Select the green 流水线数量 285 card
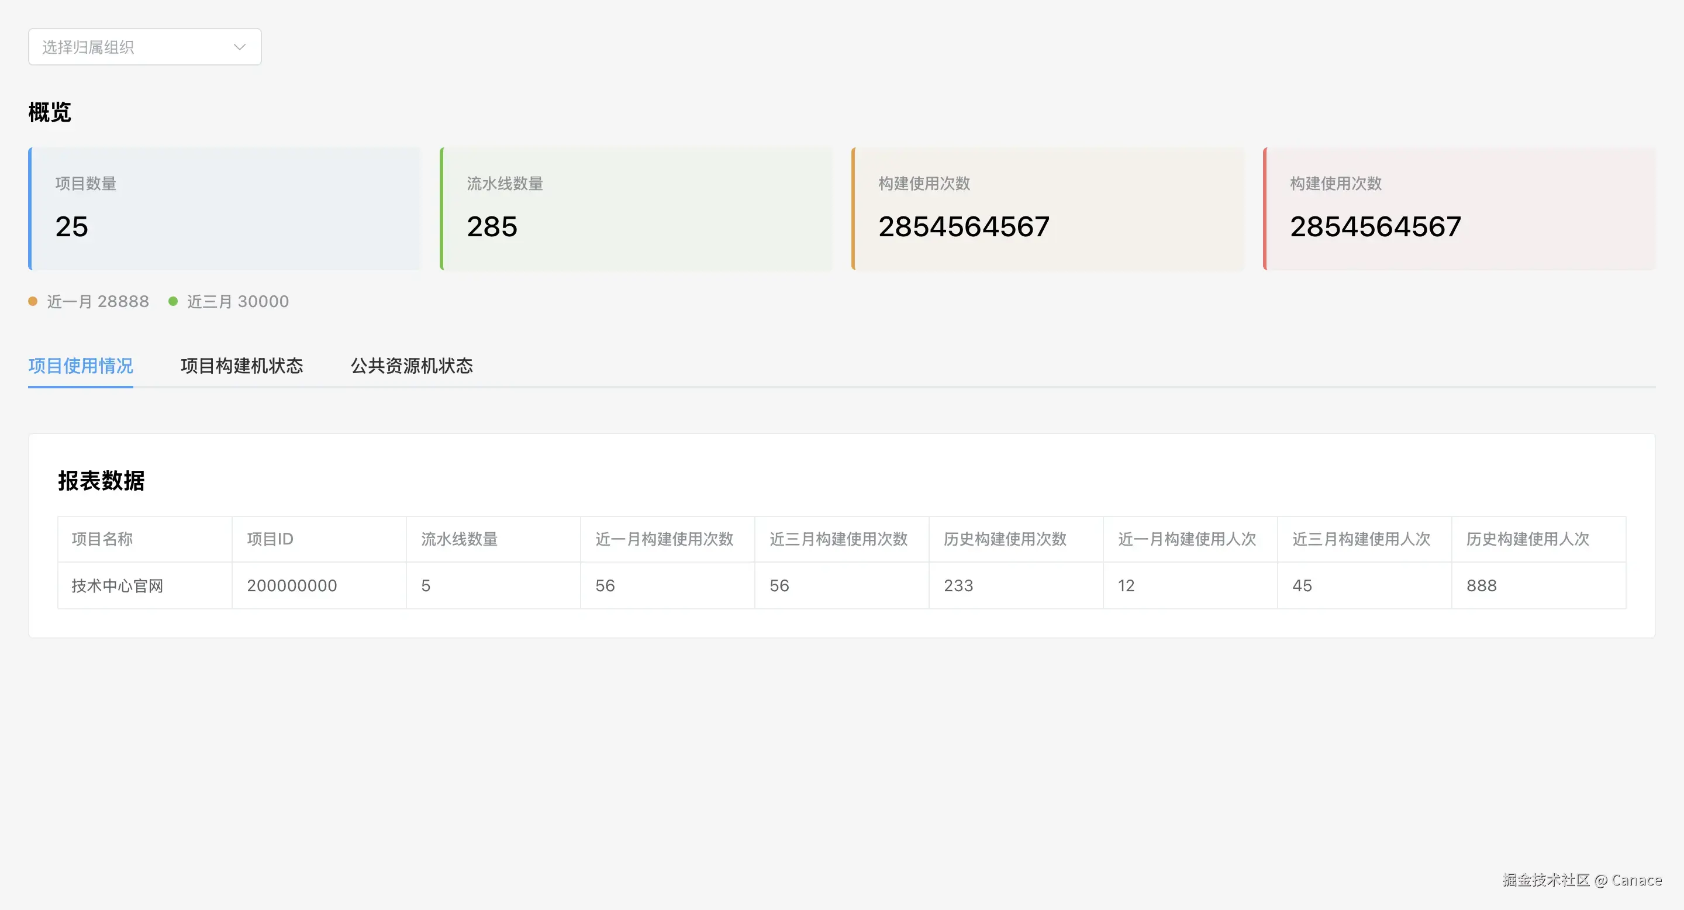Image resolution: width=1684 pixels, height=910 pixels. [636, 209]
